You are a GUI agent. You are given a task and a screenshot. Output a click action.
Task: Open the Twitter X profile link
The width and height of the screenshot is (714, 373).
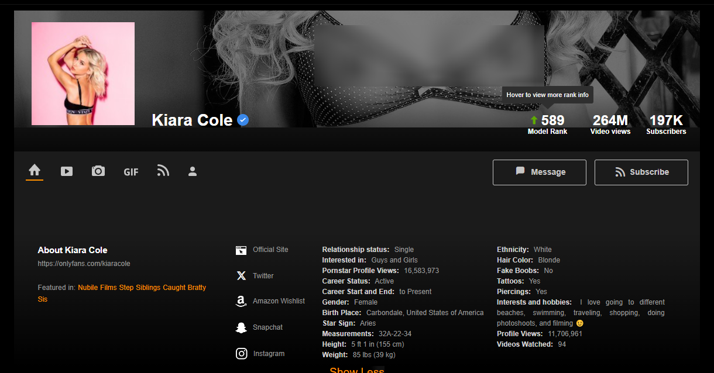pos(263,276)
